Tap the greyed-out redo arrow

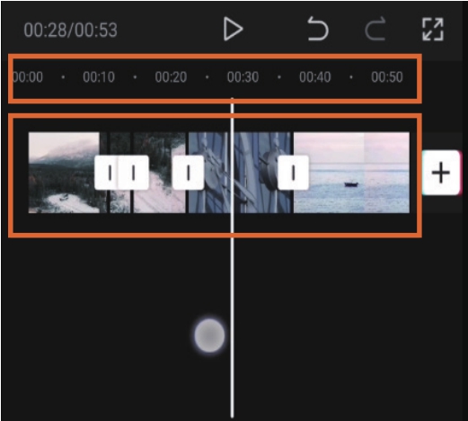tap(375, 29)
